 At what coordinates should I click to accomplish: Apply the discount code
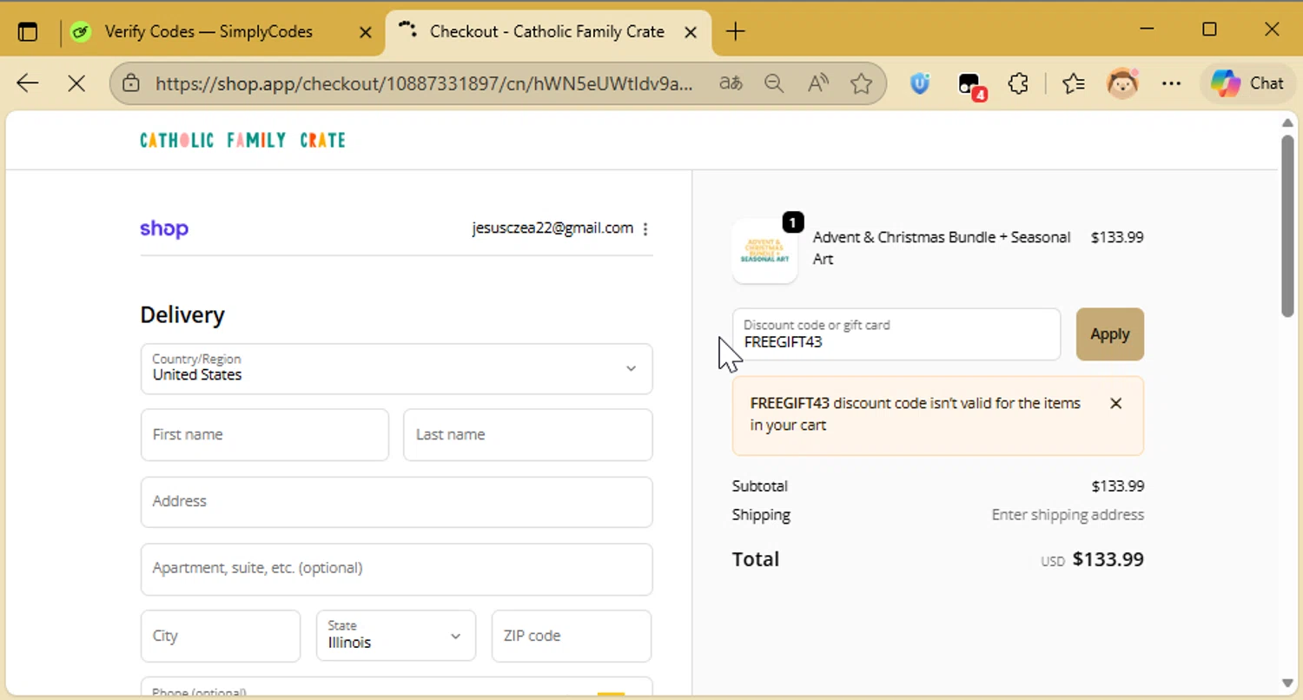[1110, 333]
